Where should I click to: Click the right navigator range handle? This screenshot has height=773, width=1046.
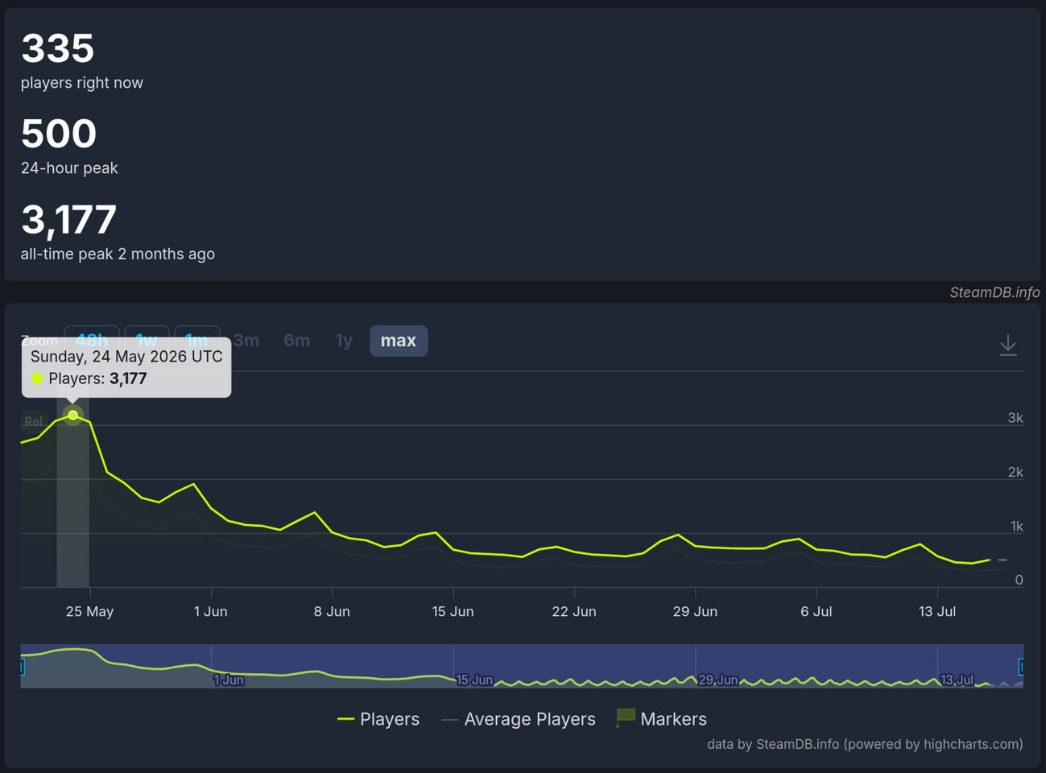click(x=1021, y=667)
